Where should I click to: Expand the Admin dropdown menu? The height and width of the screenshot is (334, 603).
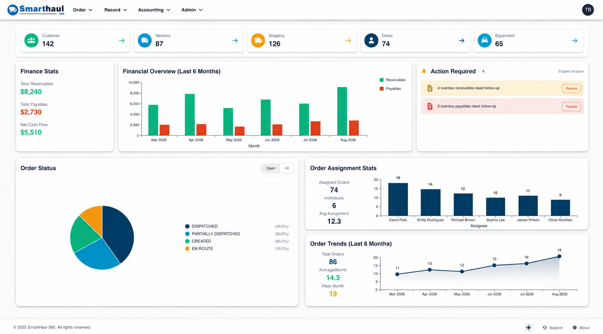[x=192, y=10]
